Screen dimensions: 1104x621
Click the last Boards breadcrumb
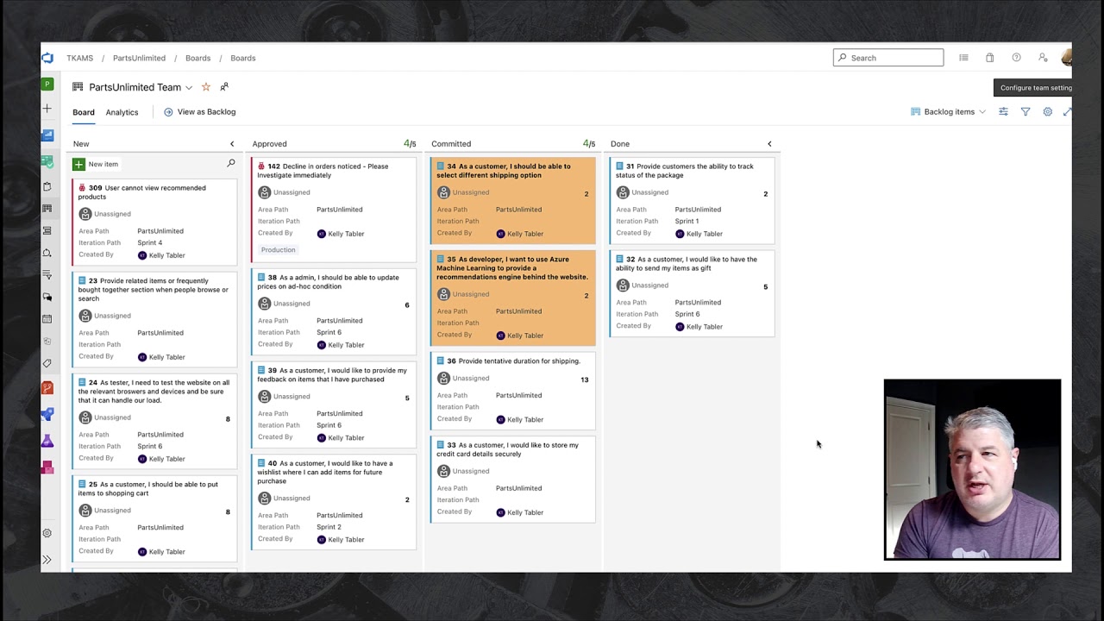pyautogui.click(x=242, y=58)
